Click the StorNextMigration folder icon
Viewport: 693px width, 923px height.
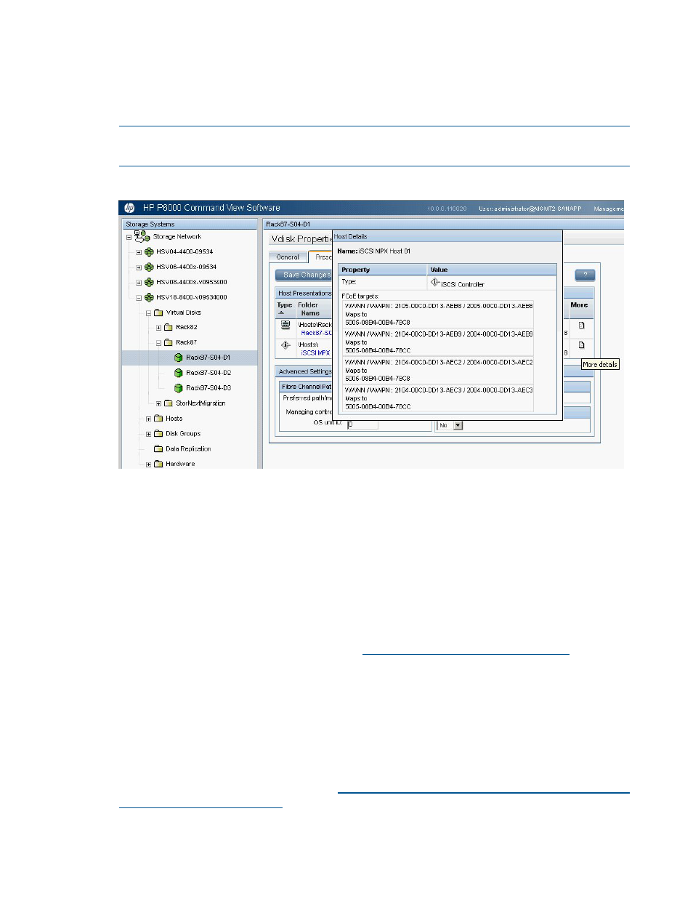pos(169,403)
